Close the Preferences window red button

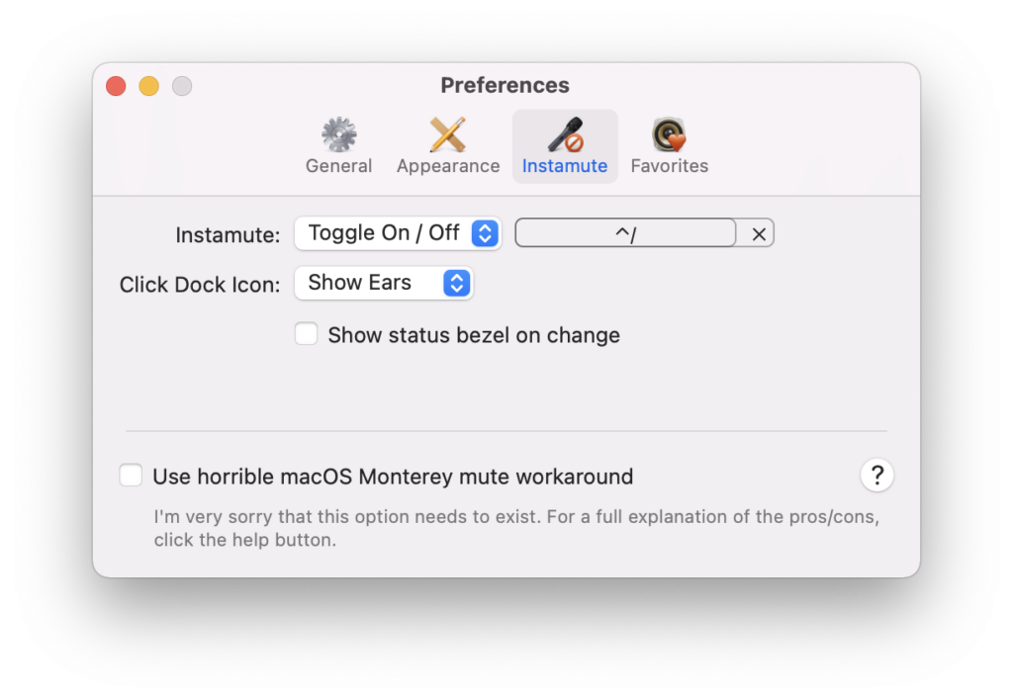pos(117,86)
